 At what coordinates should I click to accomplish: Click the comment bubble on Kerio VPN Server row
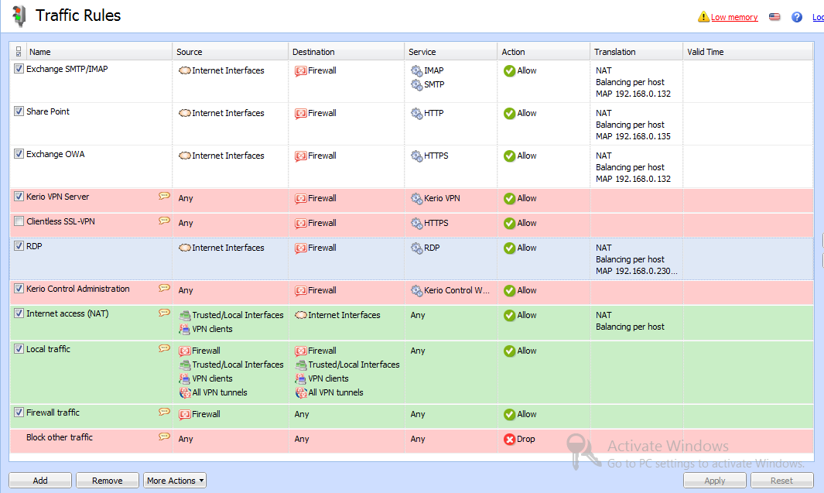(165, 196)
